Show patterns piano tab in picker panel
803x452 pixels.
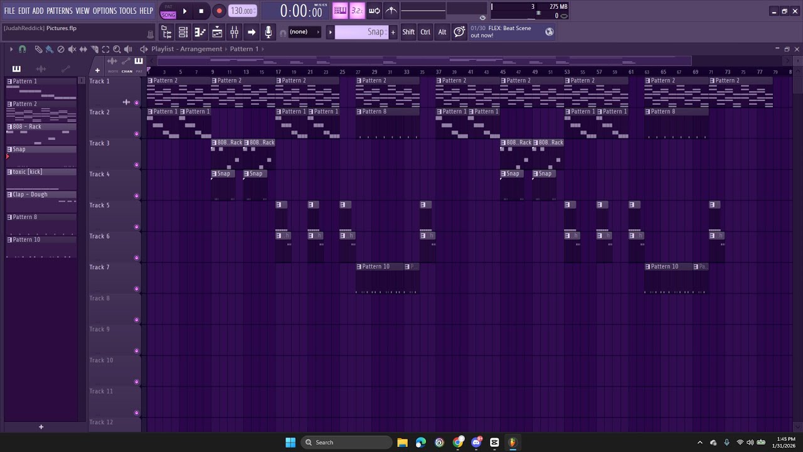(x=16, y=69)
